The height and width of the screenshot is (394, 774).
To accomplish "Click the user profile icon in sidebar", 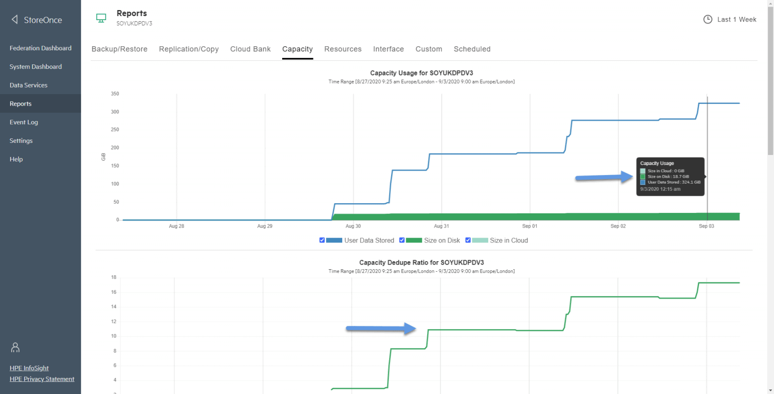I will (15, 347).
